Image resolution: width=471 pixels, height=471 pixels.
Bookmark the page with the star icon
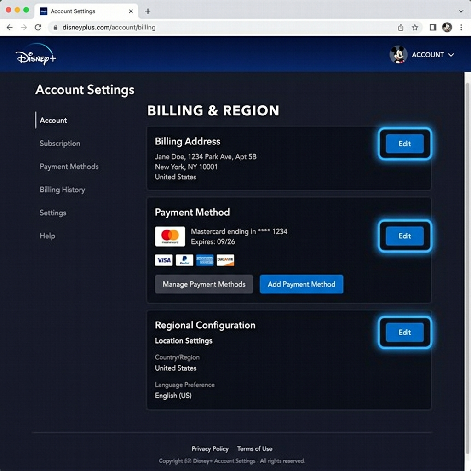click(x=415, y=28)
